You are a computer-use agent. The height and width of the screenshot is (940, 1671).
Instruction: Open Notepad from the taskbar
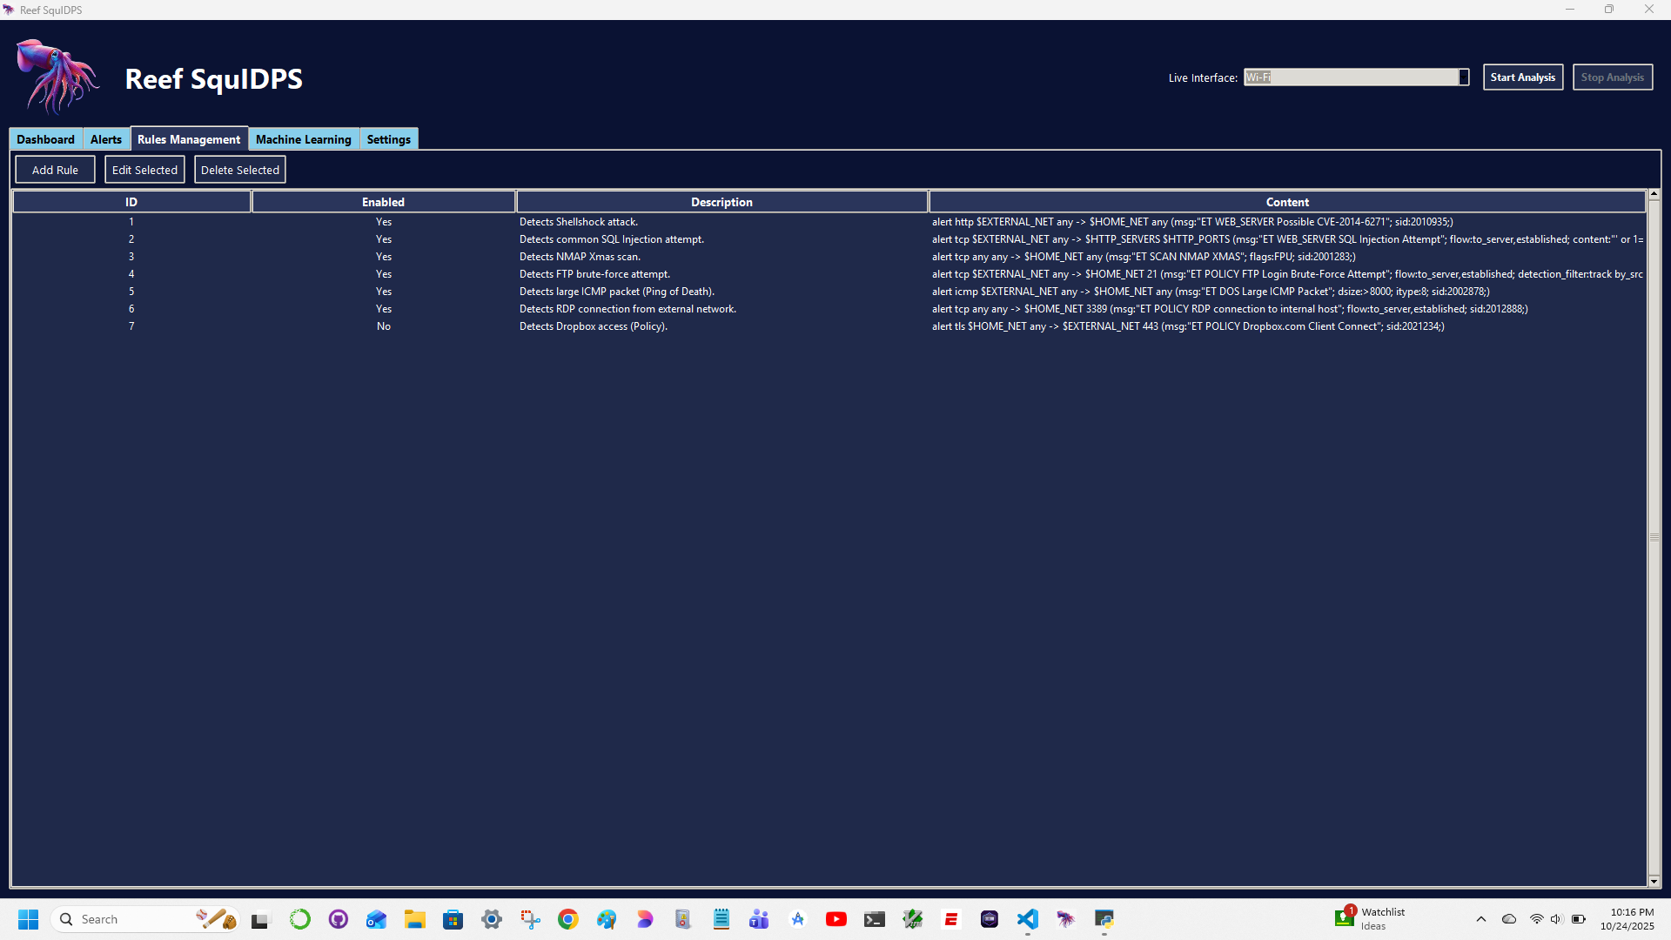click(721, 919)
